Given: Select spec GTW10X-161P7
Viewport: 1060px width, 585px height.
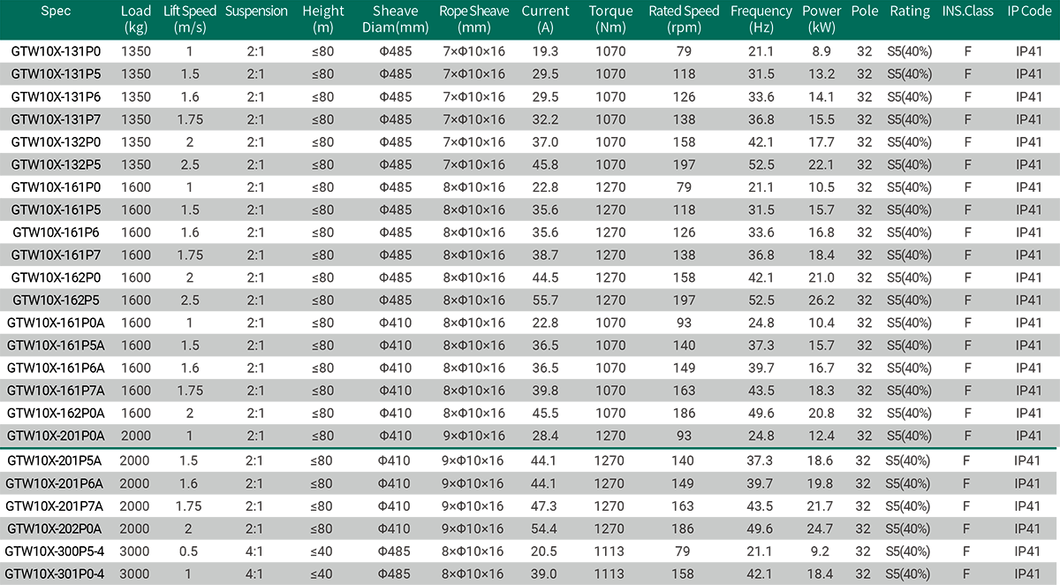Looking at the screenshot, I should 56,255.
